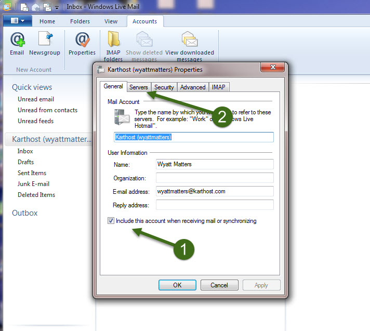Click the Organization field
Image resolution: width=370 pixels, height=331 pixels.
215,178
